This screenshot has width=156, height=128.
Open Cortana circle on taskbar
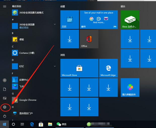[13, 124]
